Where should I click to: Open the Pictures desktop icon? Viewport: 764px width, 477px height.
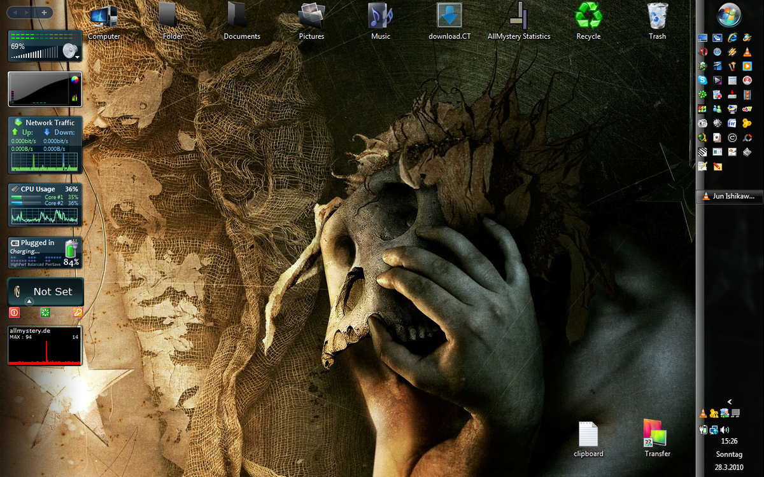pyautogui.click(x=311, y=20)
